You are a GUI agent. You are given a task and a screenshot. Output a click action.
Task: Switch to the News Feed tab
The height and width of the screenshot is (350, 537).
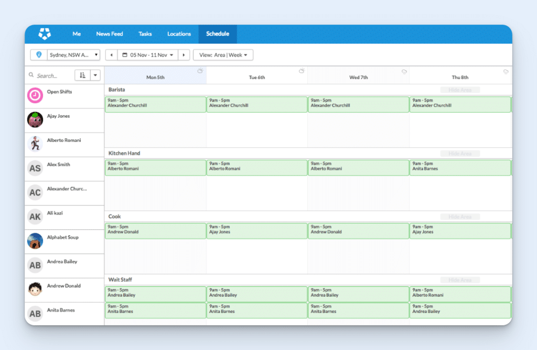[x=109, y=34]
